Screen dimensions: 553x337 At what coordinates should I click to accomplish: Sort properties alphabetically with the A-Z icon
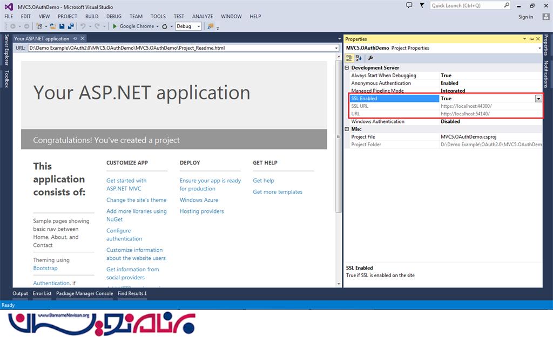coord(359,58)
